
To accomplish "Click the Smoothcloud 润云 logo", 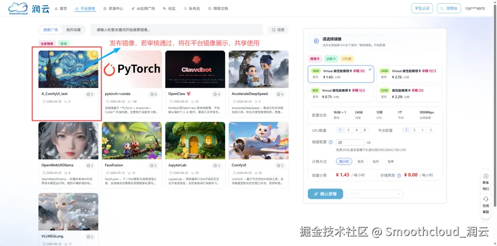I will [29, 9].
